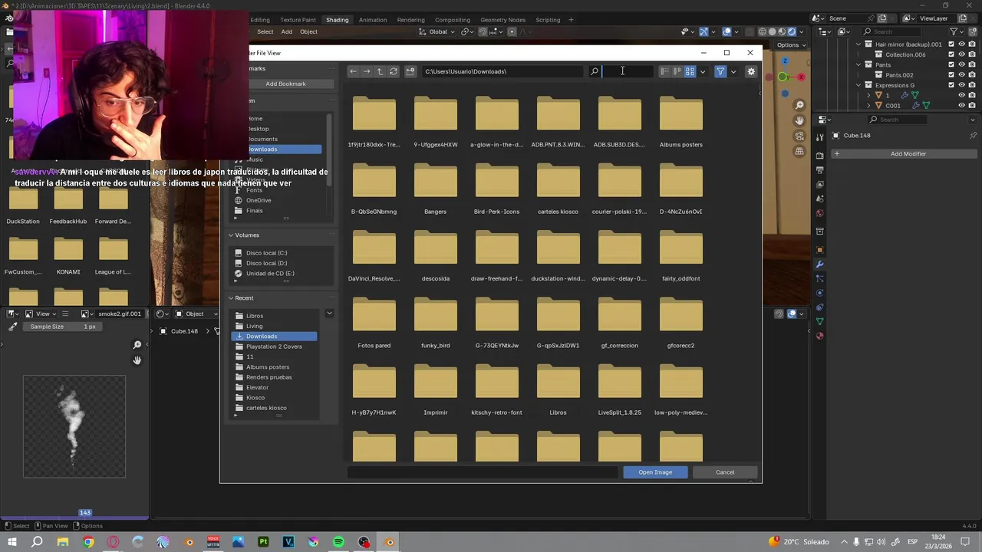This screenshot has width=982, height=552.
Task: Switch to Shading workspace tab
Action: [337, 20]
